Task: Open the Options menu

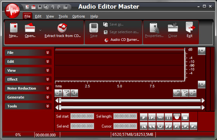Action: pos(78,16)
